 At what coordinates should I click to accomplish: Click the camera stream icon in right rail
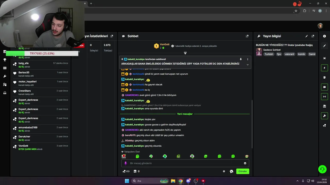[x=324, y=106]
